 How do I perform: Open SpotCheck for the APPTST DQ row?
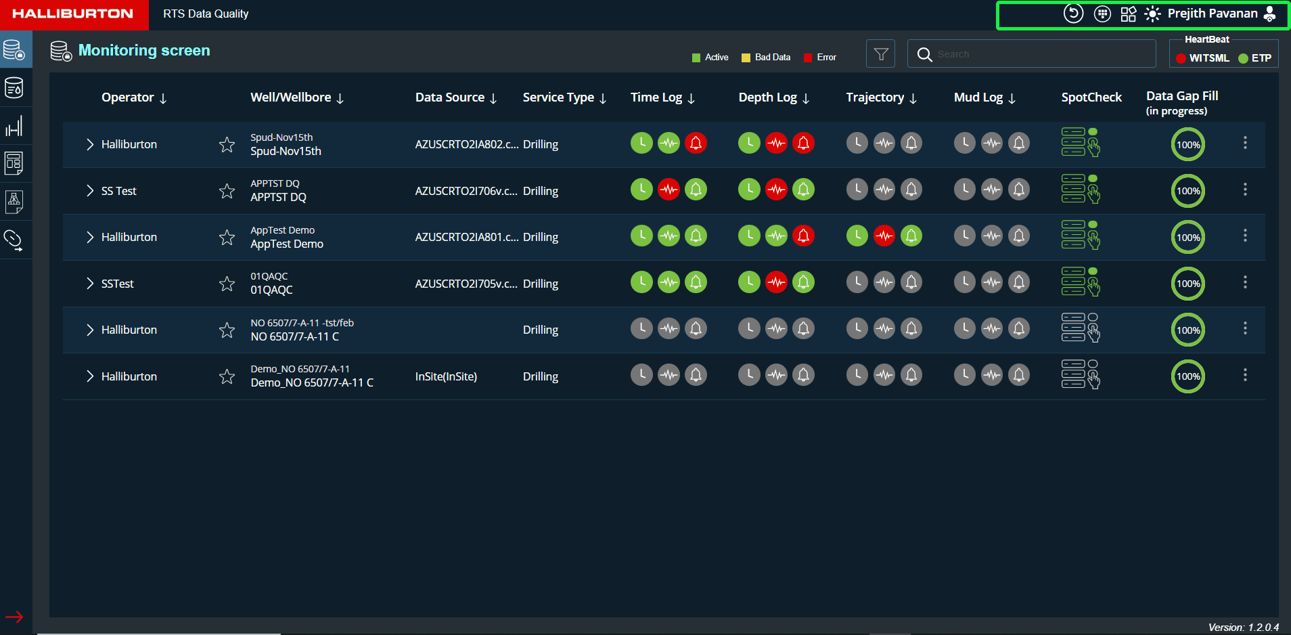1080,190
